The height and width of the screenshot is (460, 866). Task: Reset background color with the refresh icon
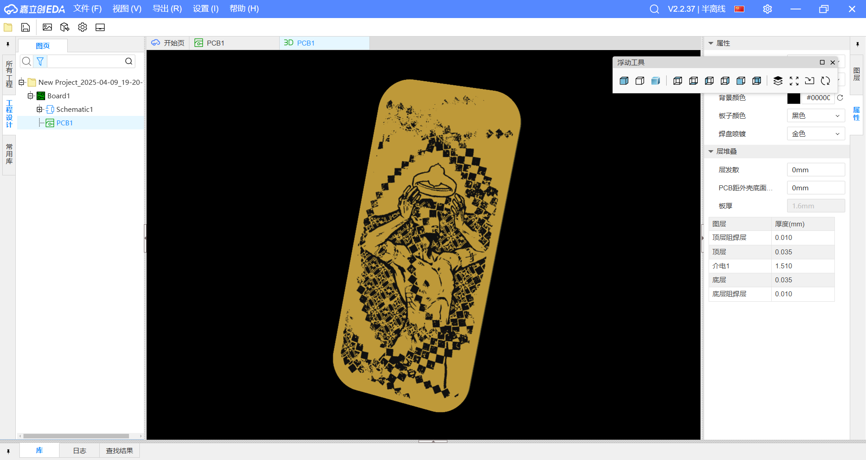click(840, 98)
